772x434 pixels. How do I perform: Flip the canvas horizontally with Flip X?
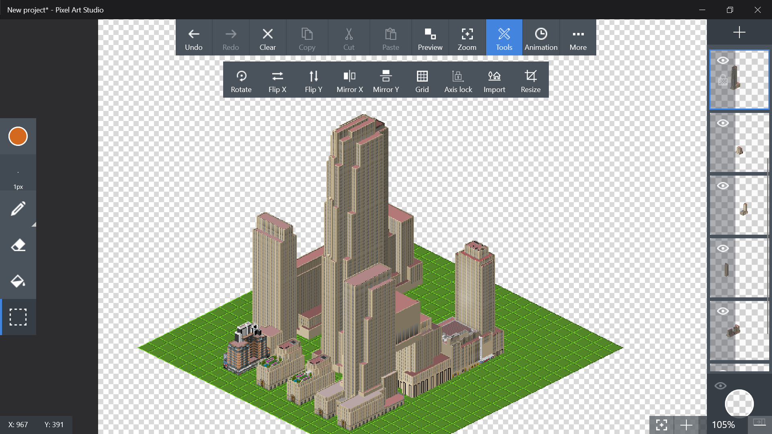277,80
